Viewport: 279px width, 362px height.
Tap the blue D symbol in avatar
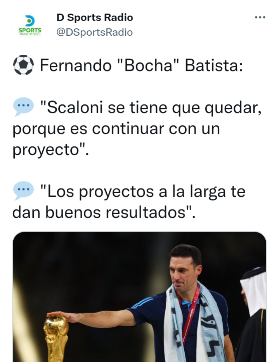coord(30,21)
